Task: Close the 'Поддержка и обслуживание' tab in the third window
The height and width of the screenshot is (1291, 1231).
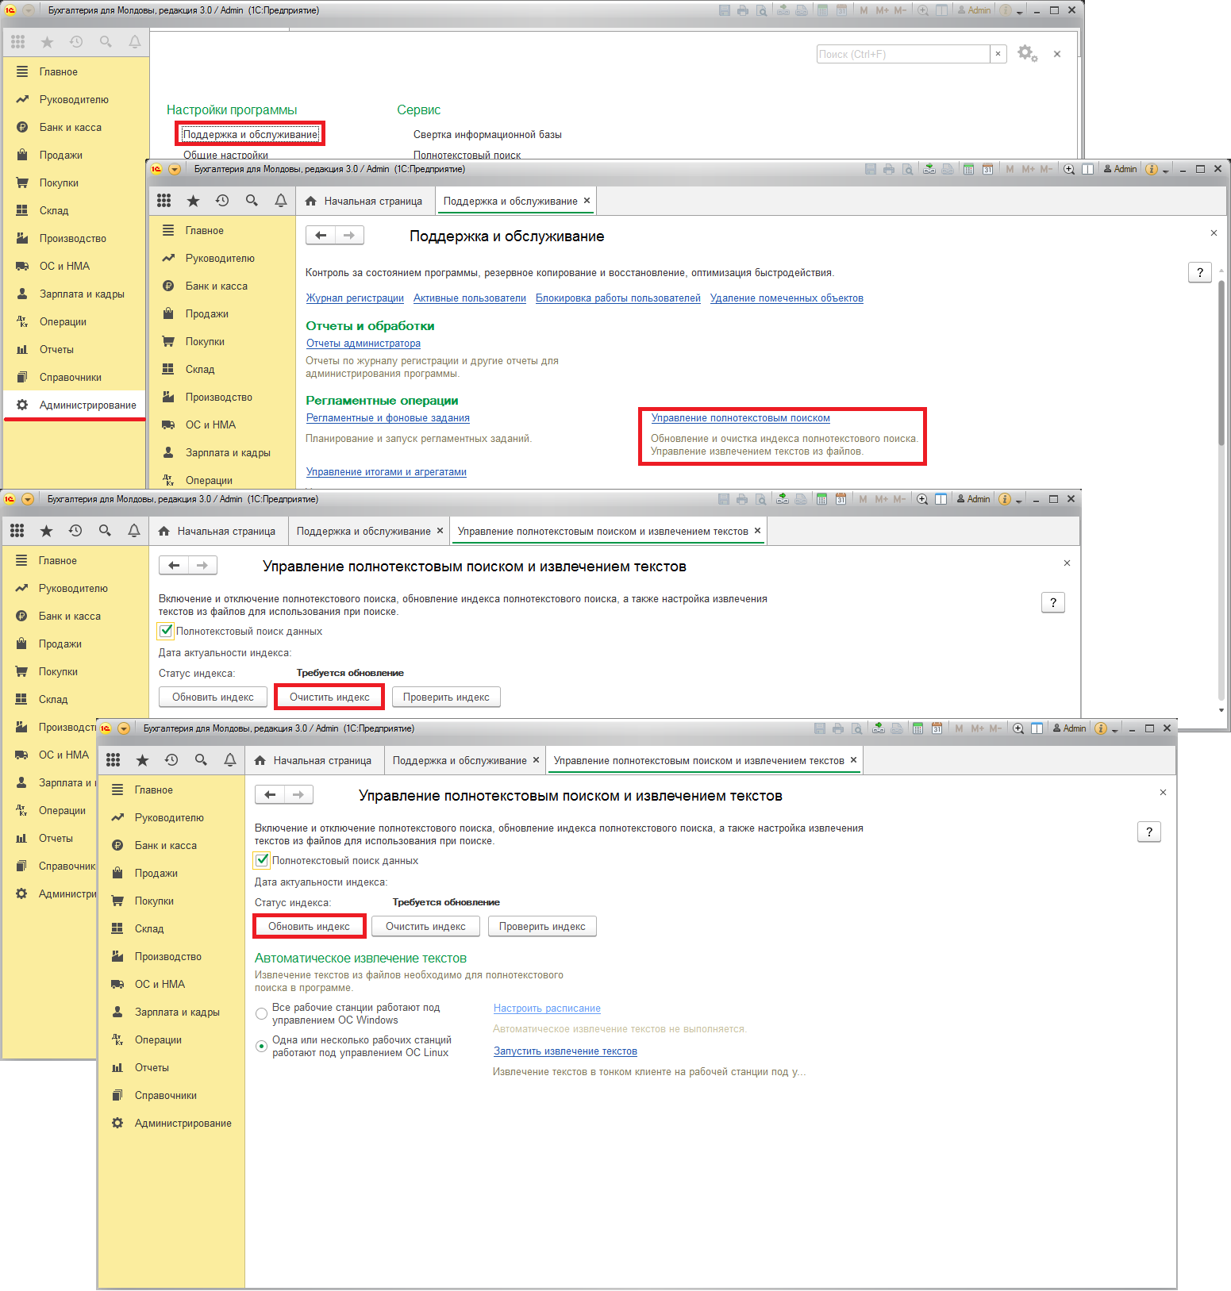Action: tap(440, 531)
